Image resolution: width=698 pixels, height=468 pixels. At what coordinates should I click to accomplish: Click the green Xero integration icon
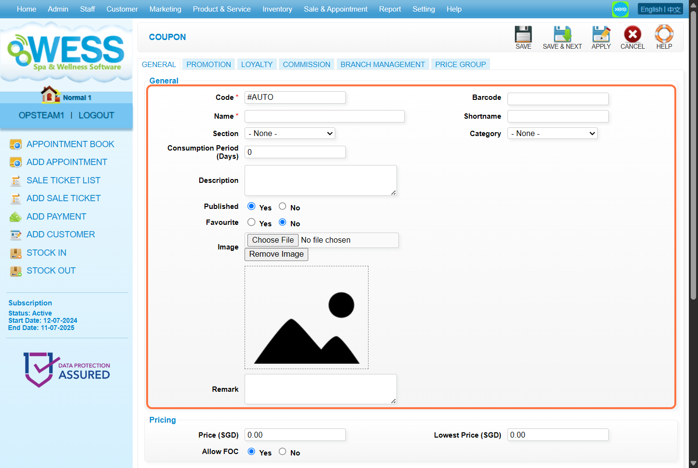(x=620, y=9)
